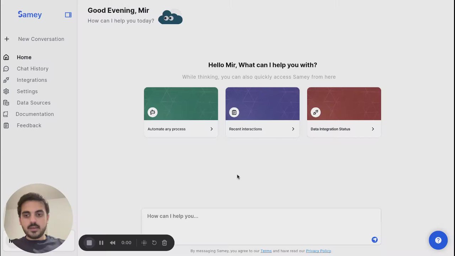
Task: Open help with the blue question mark button
Action: click(x=438, y=240)
